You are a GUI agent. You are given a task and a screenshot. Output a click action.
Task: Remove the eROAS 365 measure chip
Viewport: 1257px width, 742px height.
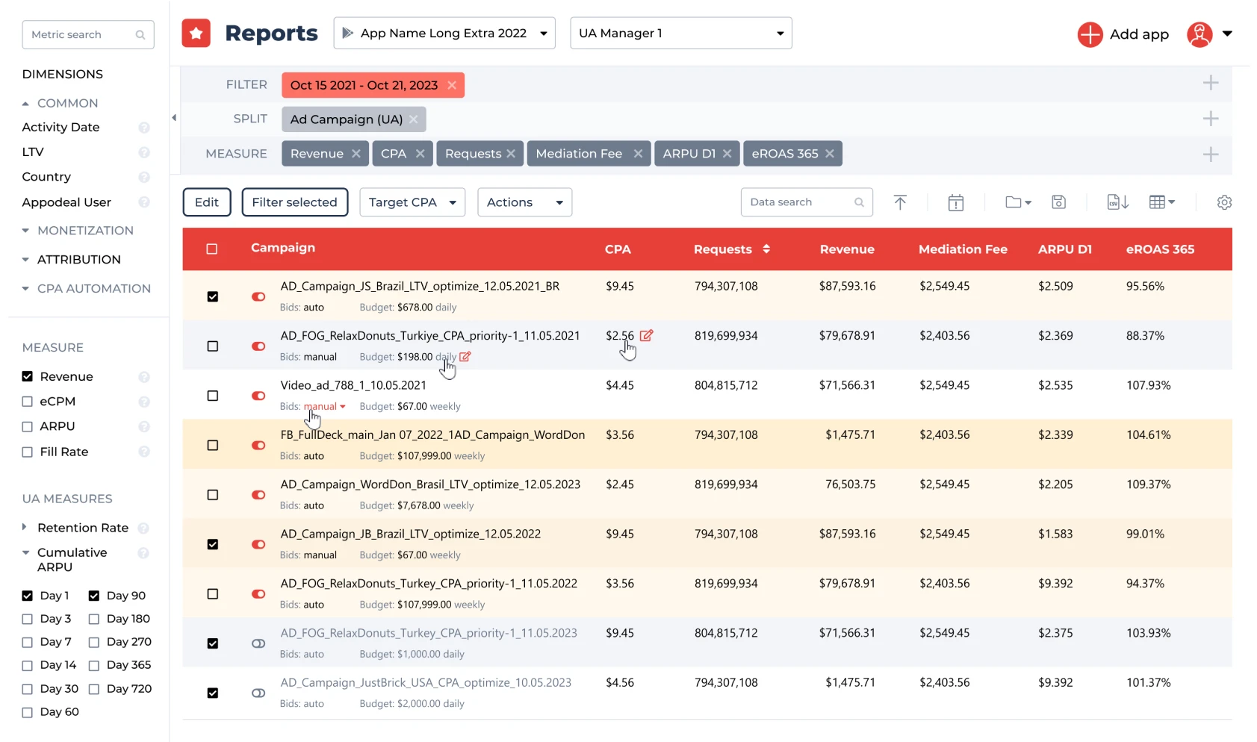[x=830, y=154]
